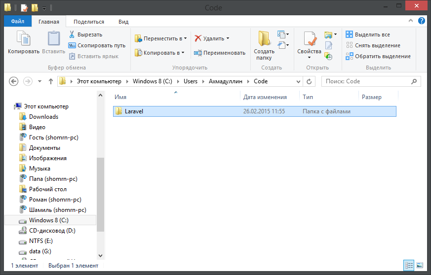431x275 pixels.
Task: Open the dropdown arrow beside Удалить
Action: (228, 38)
